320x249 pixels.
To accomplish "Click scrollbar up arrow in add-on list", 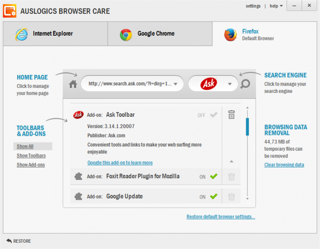I will [x=247, y=108].
